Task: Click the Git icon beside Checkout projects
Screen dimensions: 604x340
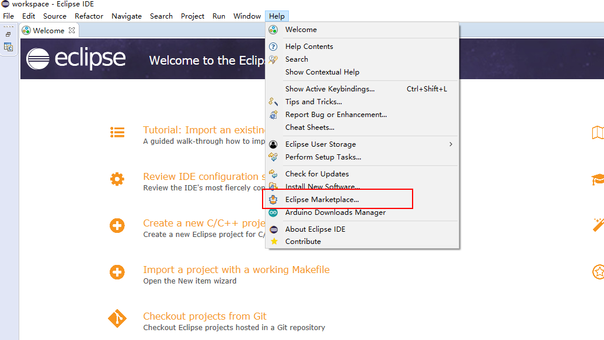Action: tap(117, 318)
